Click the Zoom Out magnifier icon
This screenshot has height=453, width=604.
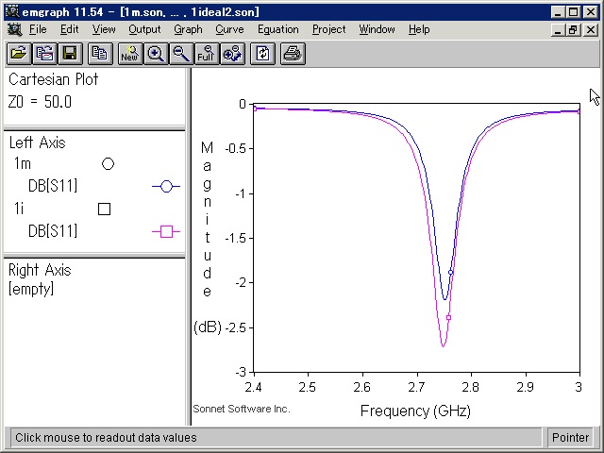tap(181, 54)
